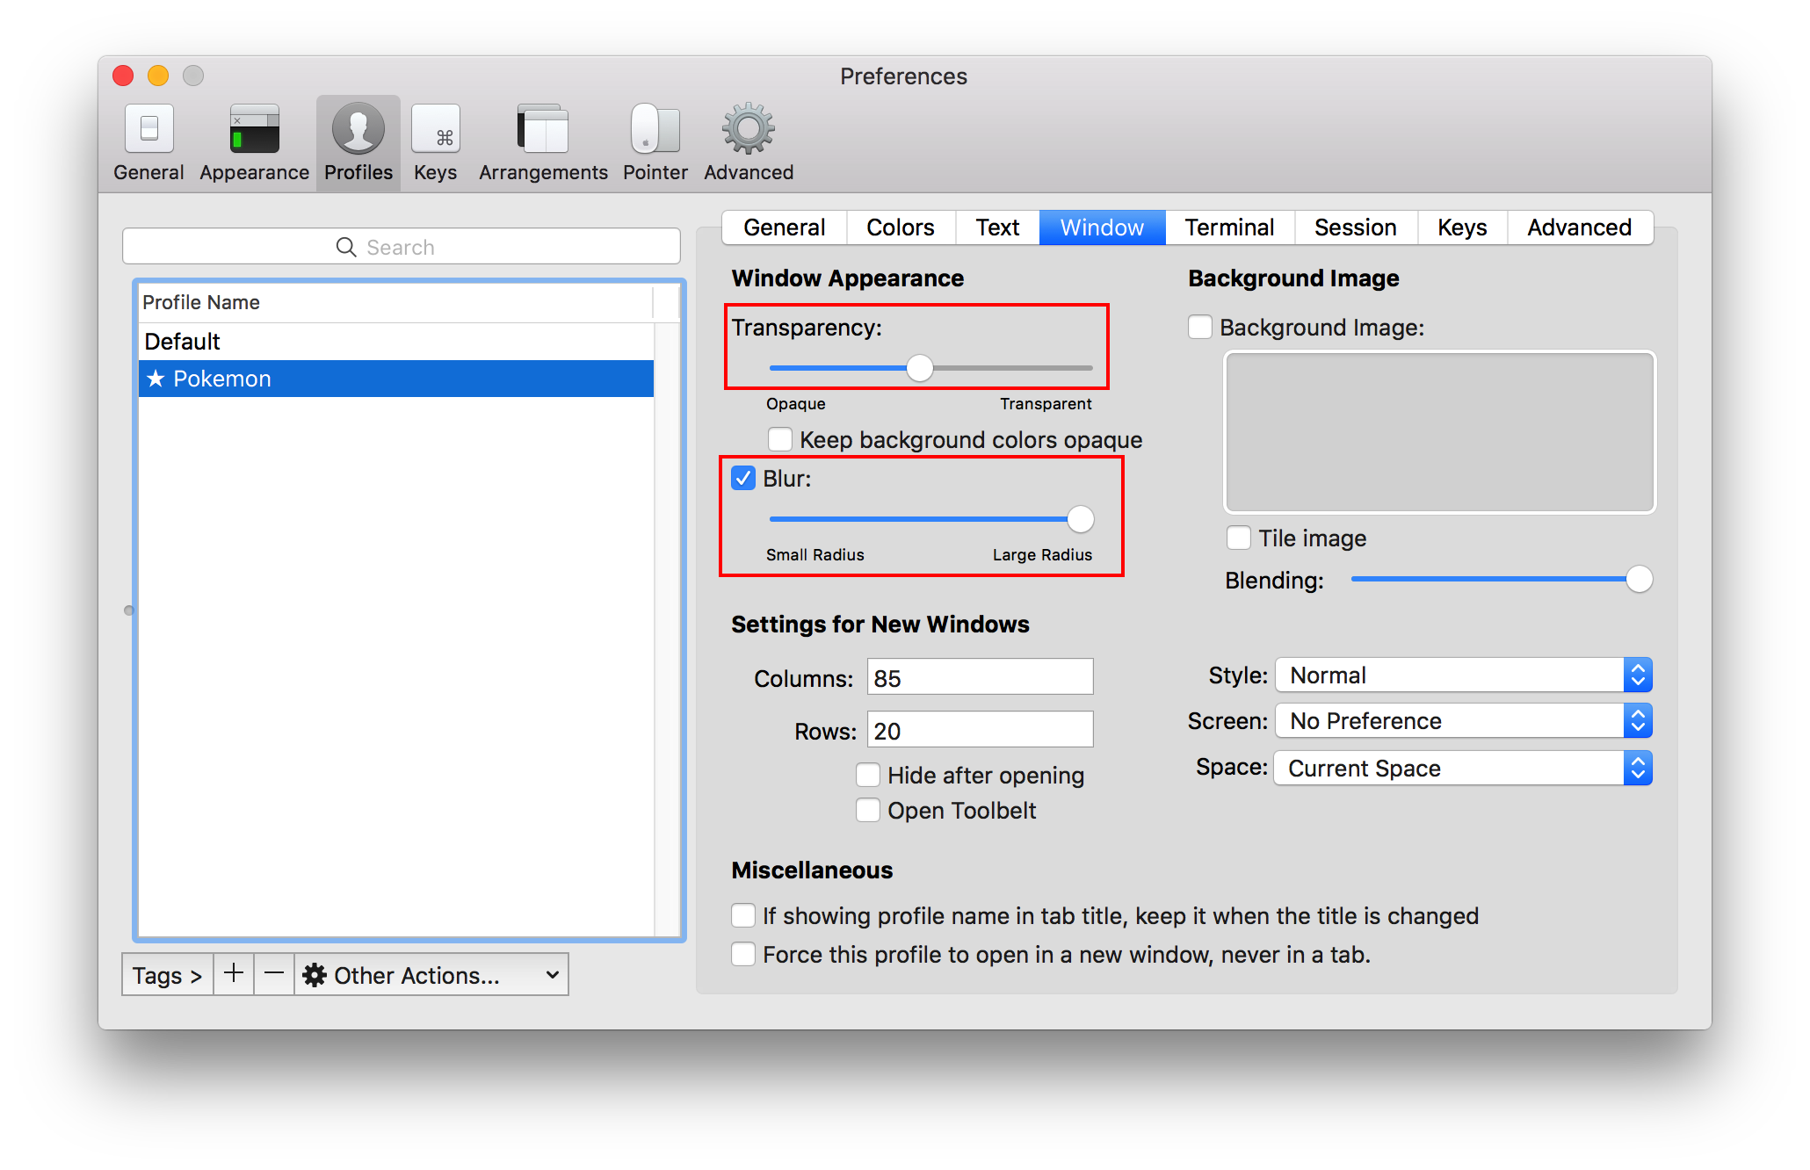Click the Tags > button
This screenshot has width=1810, height=1170.
coord(168,975)
